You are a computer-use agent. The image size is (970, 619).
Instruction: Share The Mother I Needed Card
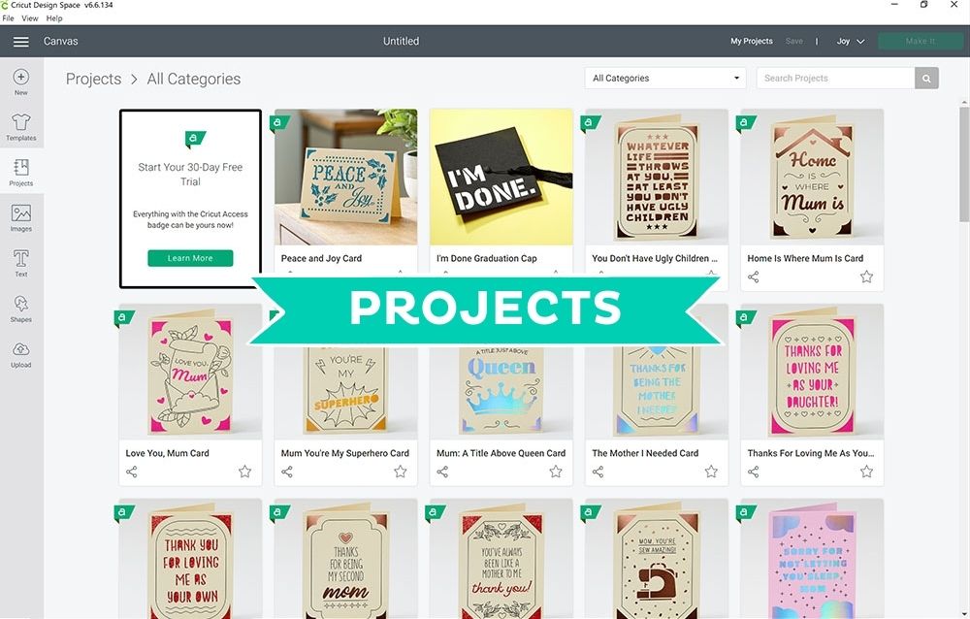point(598,472)
